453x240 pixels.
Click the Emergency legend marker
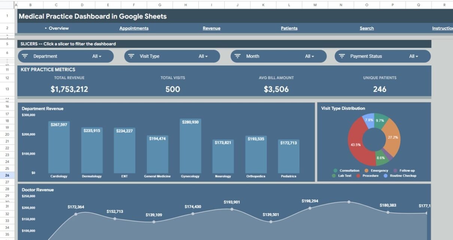click(x=366, y=170)
